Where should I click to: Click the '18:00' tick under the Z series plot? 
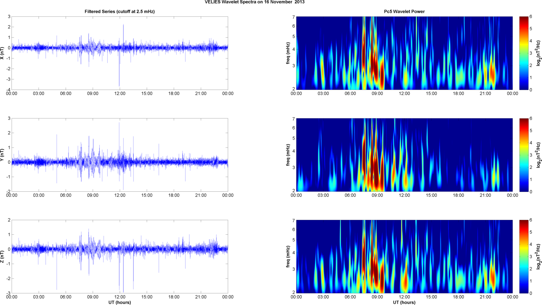(174, 297)
